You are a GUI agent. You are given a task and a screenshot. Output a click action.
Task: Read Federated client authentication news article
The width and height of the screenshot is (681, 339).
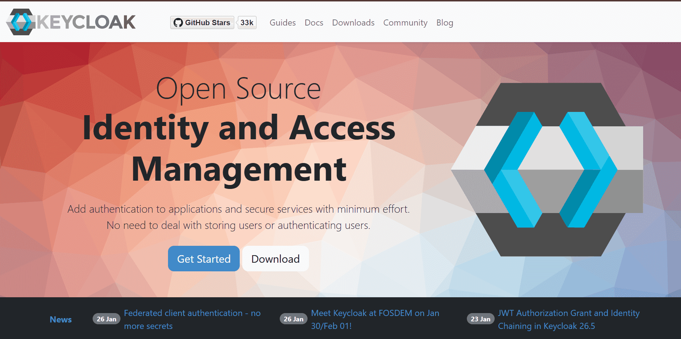192,320
